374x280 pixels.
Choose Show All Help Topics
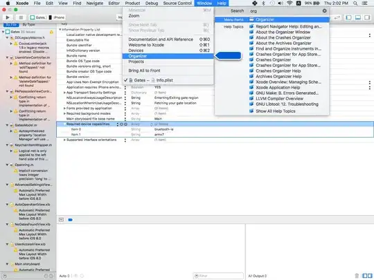pyautogui.click(x=276, y=111)
